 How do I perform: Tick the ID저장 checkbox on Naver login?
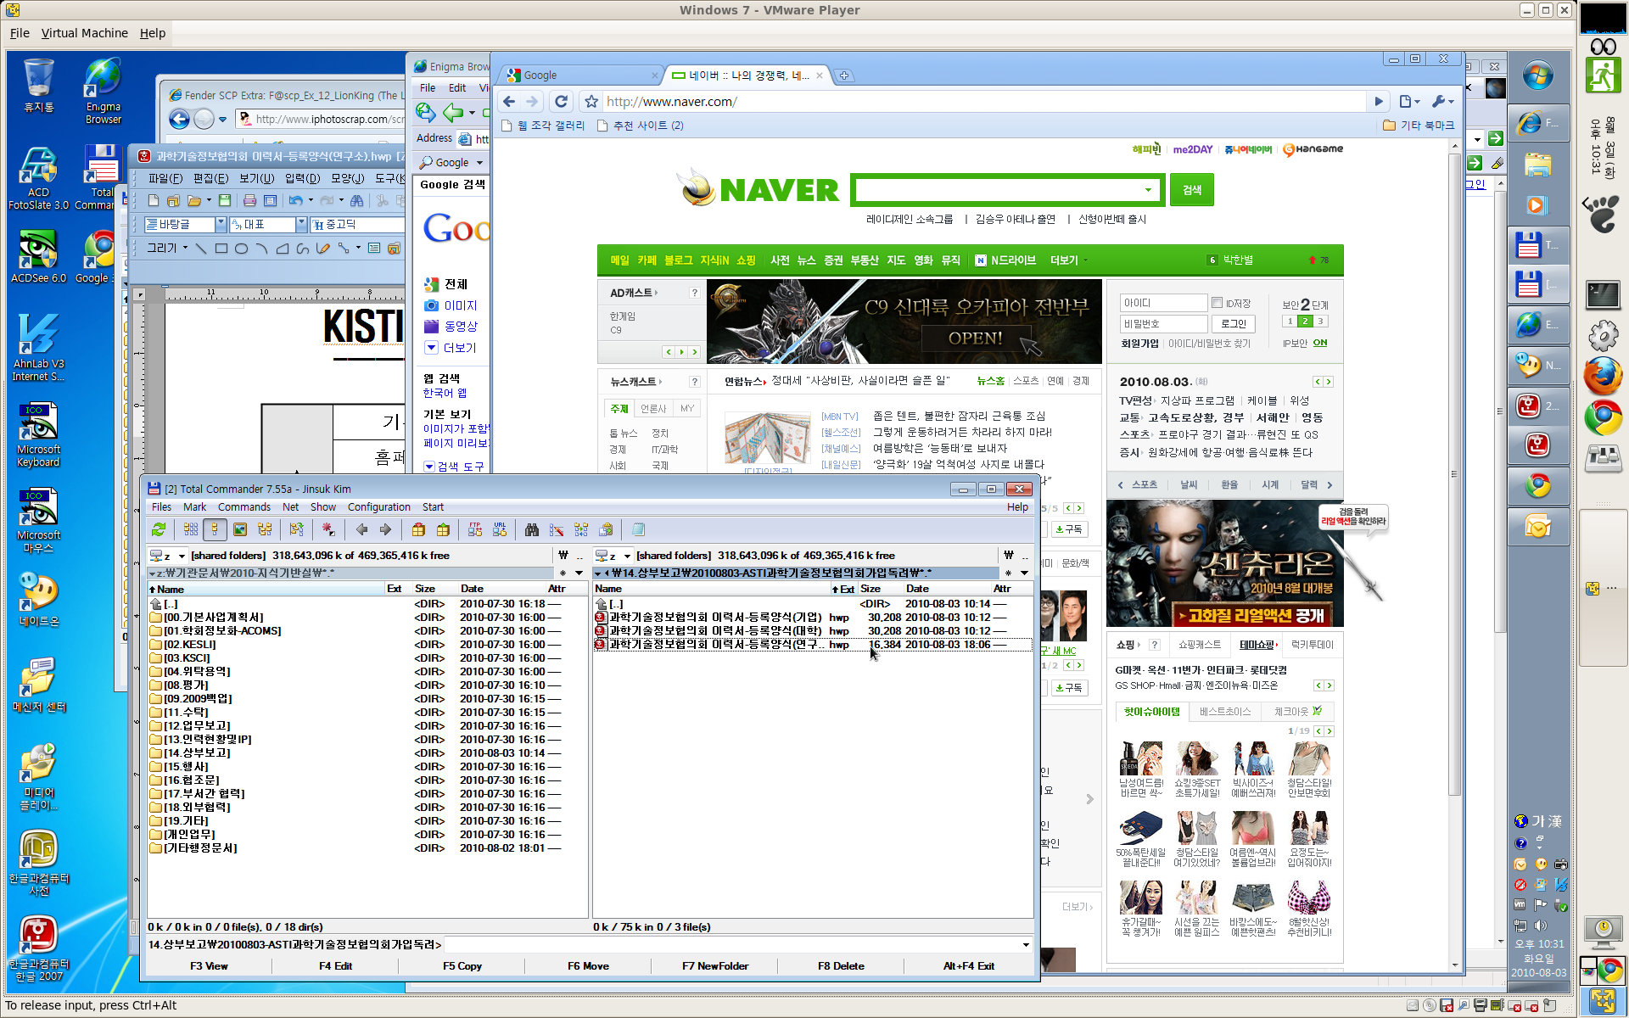tap(1217, 303)
